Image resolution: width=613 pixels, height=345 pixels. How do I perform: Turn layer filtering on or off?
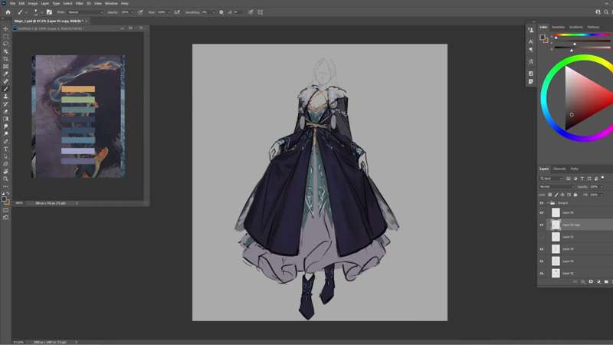pyautogui.click(x=602, y=178)
